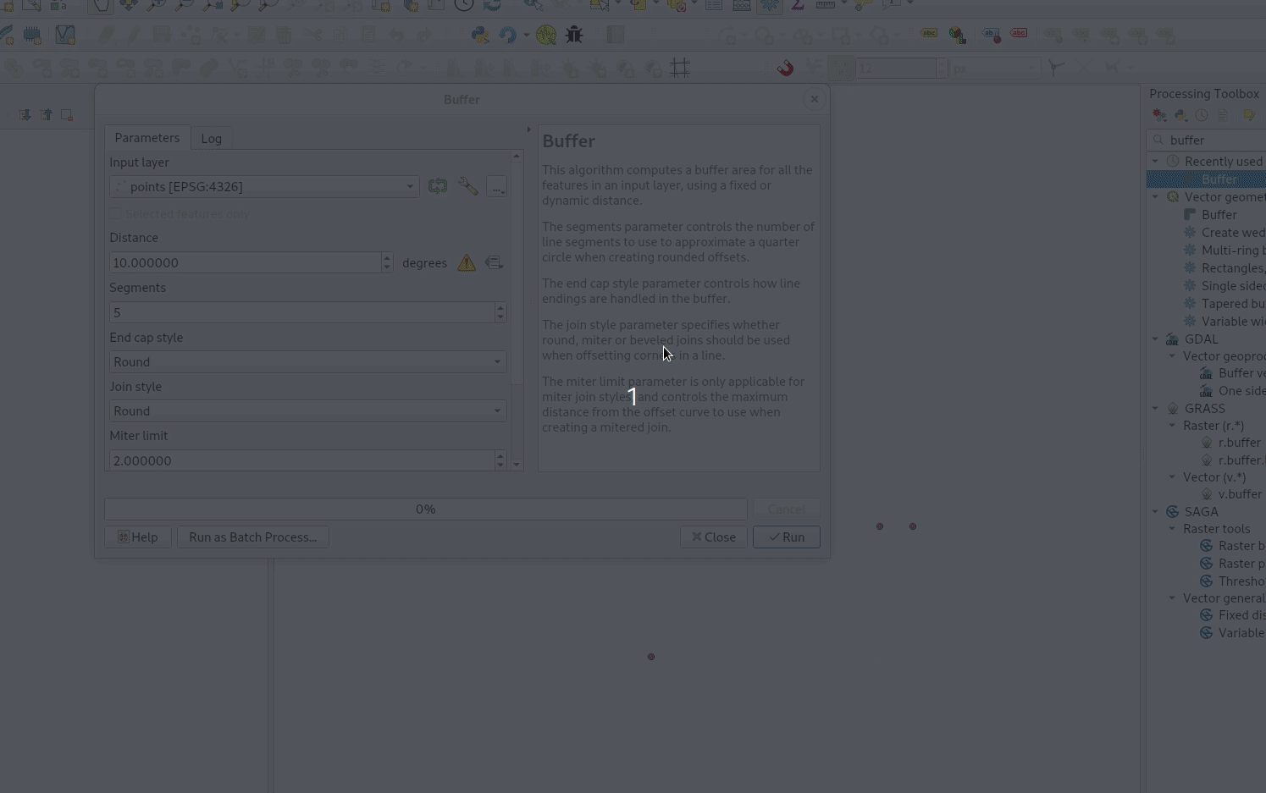Switch to the Log tab
Viewport: 1266px width, 793px height.
pos(211,139)
